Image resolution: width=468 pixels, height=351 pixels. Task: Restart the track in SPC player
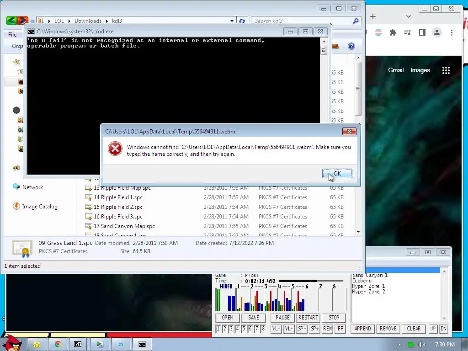click(x=308, y=318)
